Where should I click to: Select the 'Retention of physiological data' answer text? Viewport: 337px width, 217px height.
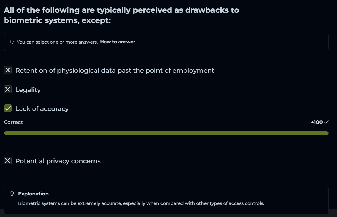pos(115,70)
